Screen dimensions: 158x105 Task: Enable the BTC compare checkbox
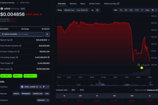pos(70,90)
